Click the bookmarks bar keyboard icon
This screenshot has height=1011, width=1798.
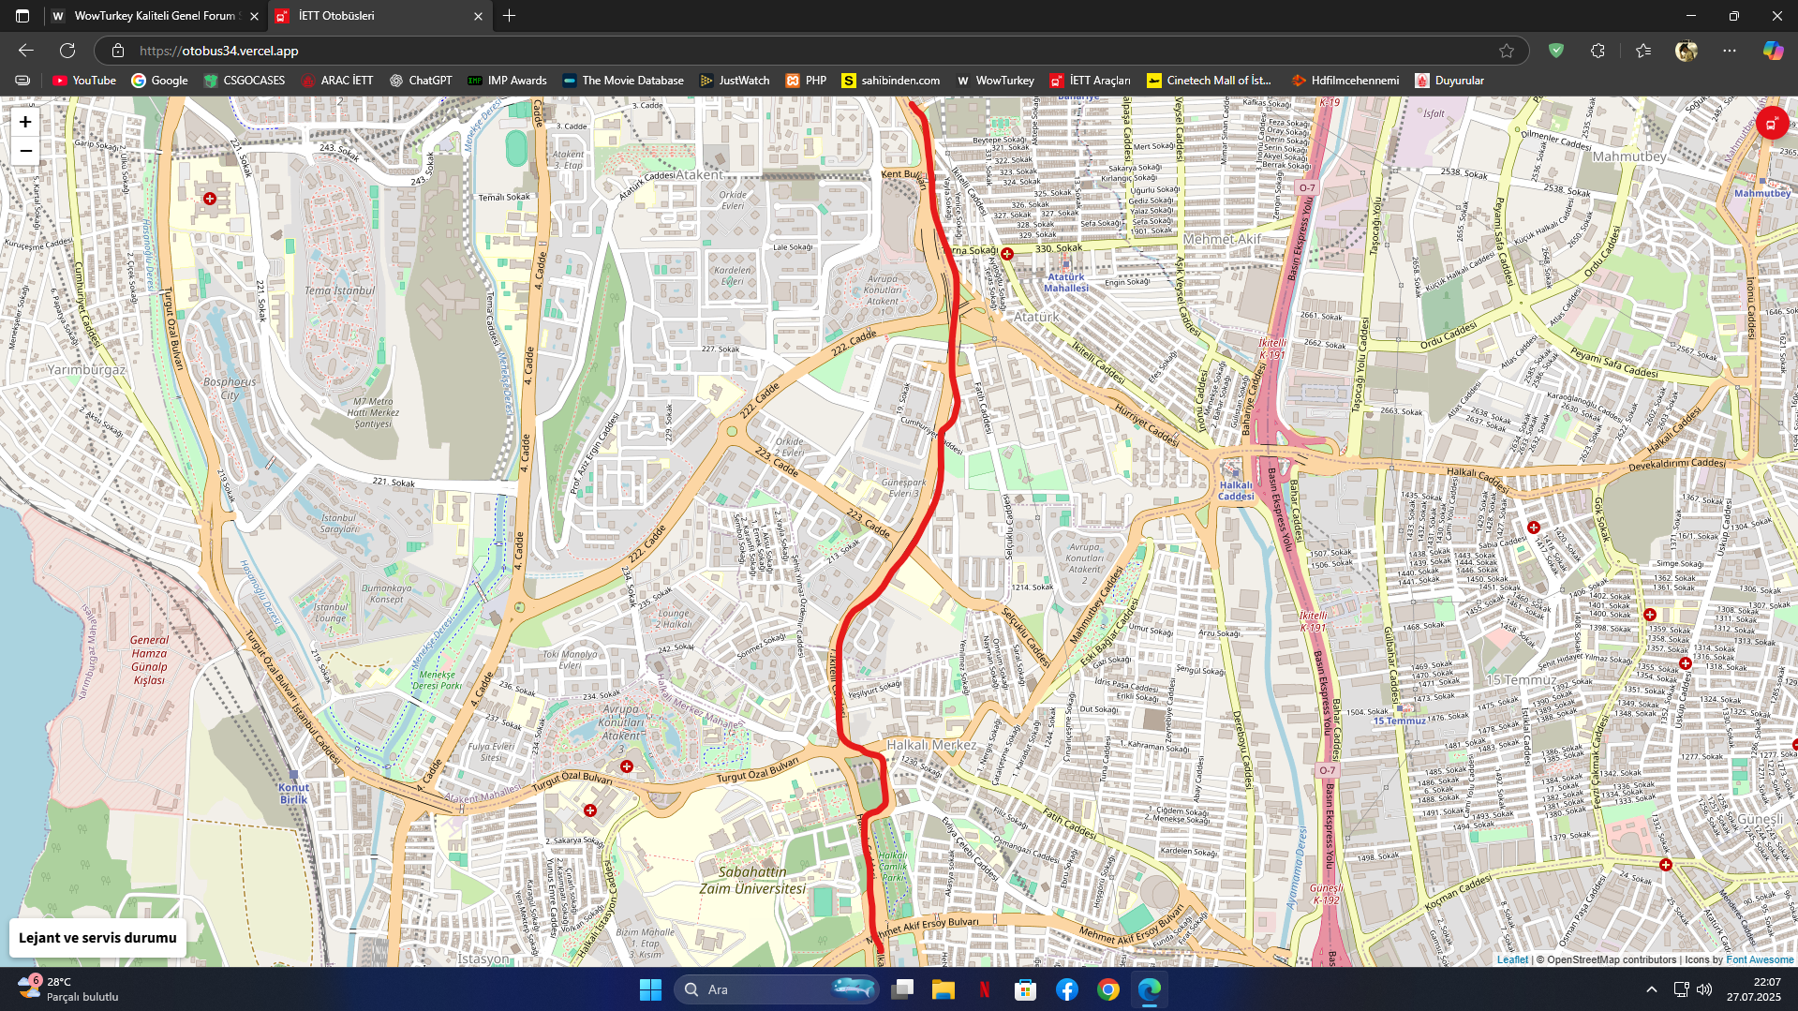click(22, 81)
